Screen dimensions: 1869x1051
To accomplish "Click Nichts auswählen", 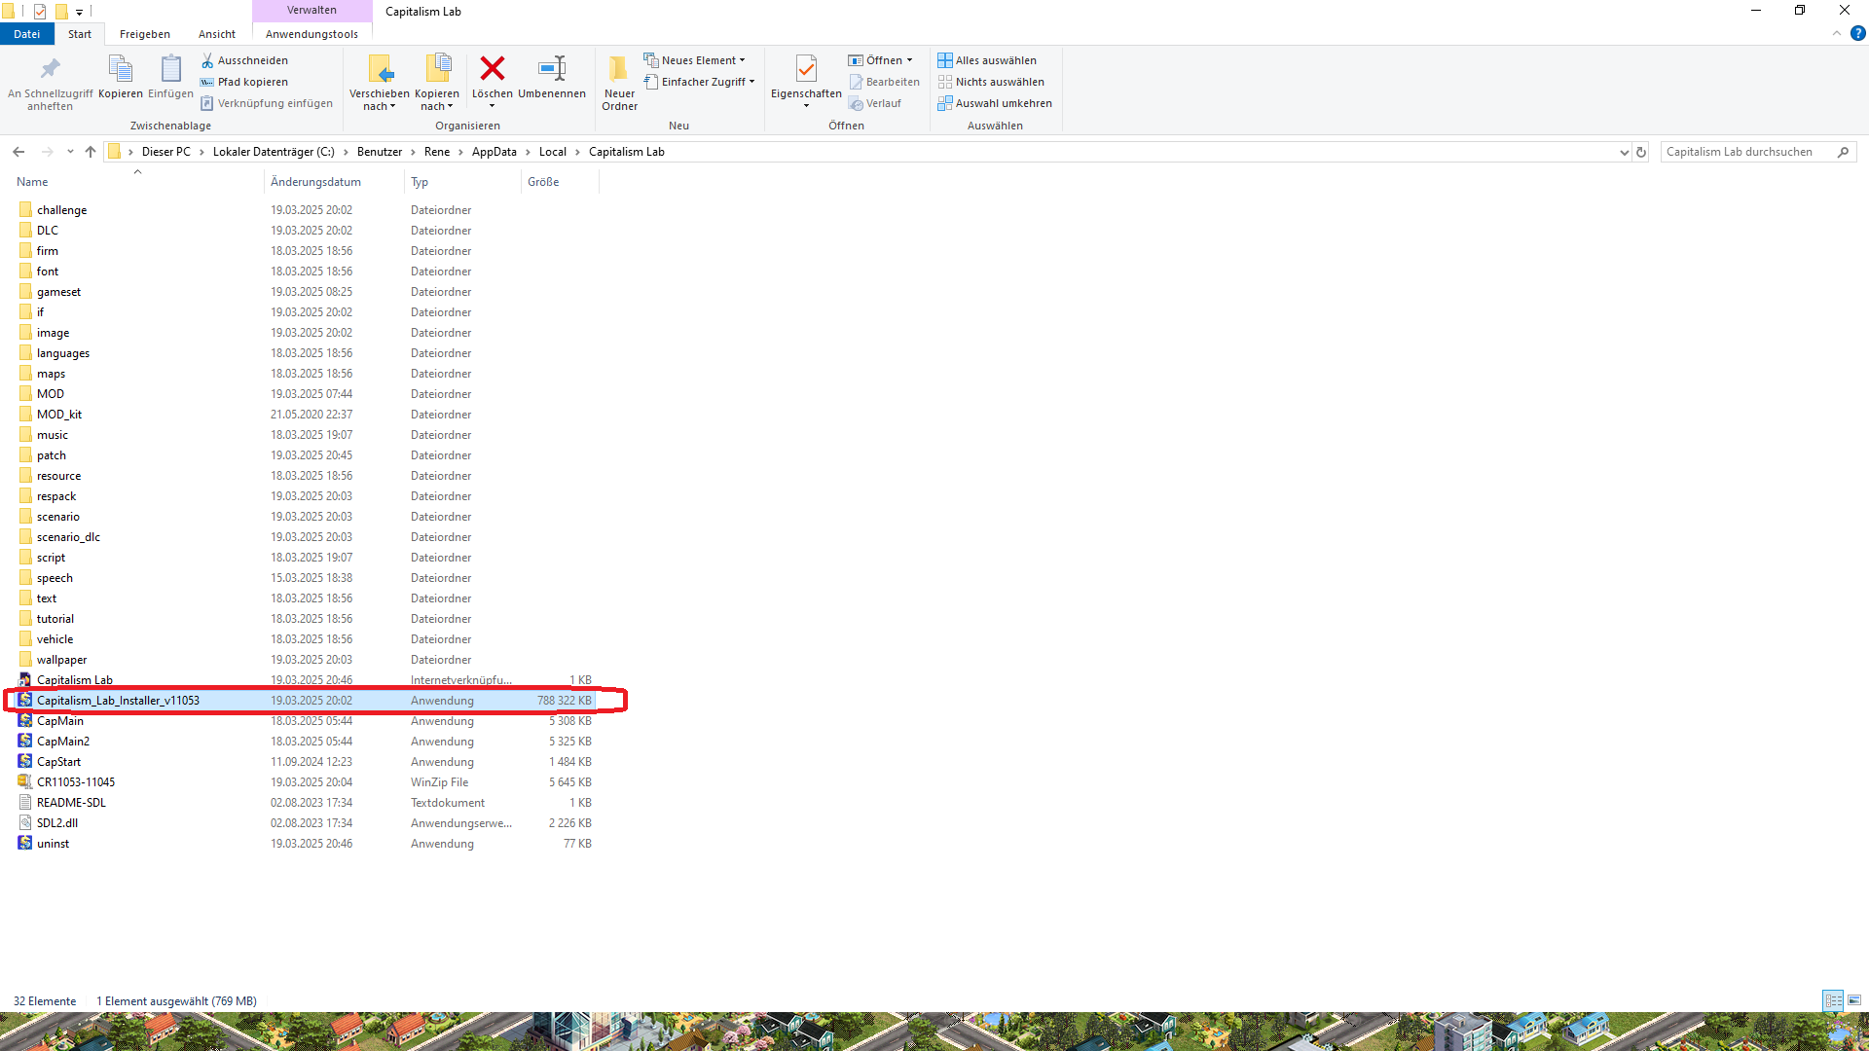I will point(991,82).
